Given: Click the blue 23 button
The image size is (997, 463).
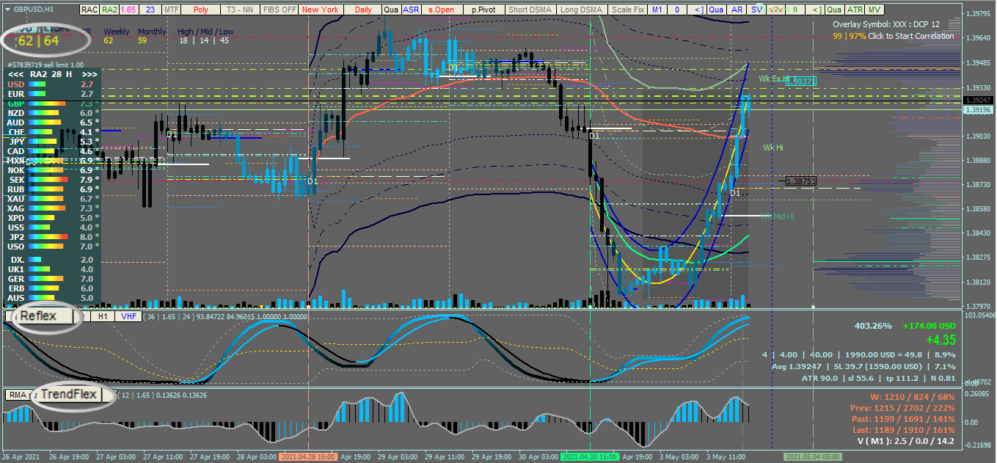Looking at the screenshot, I should (x=150, y=10).
